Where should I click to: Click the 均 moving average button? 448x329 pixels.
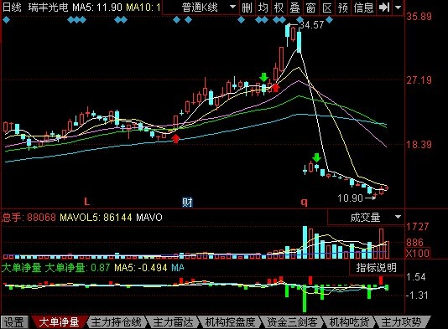[x=263, y=8]
